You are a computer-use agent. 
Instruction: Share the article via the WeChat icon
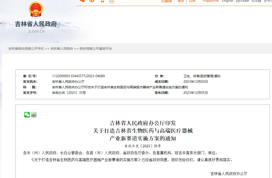click(27, 115)
